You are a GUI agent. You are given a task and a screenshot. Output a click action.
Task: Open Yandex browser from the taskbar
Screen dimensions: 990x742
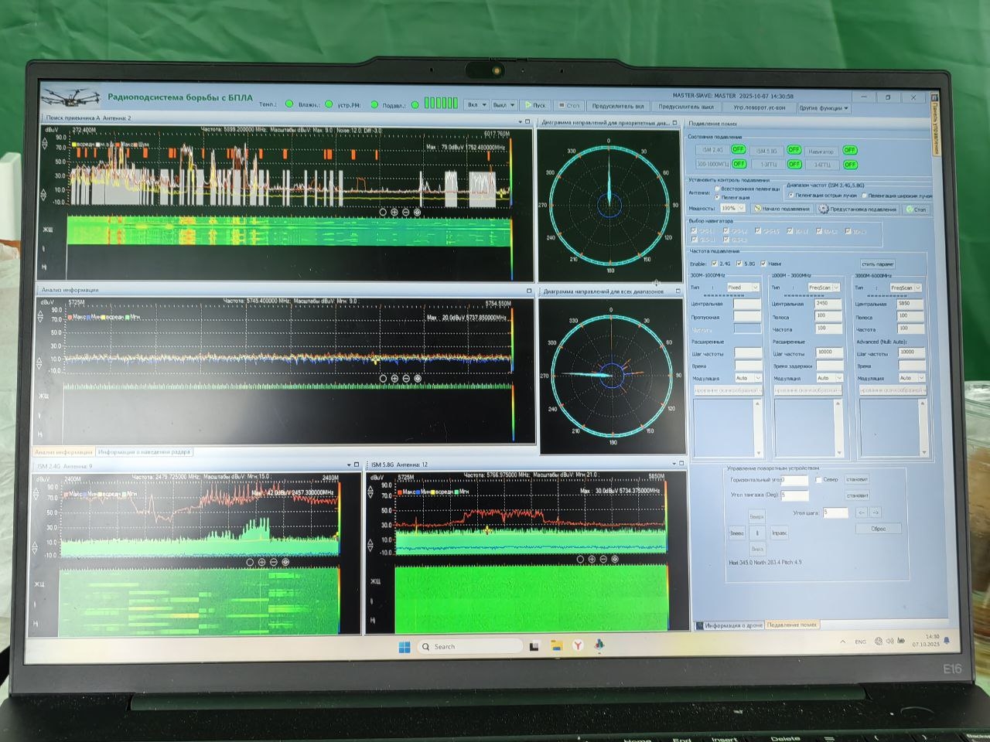[x=578, y=646]
